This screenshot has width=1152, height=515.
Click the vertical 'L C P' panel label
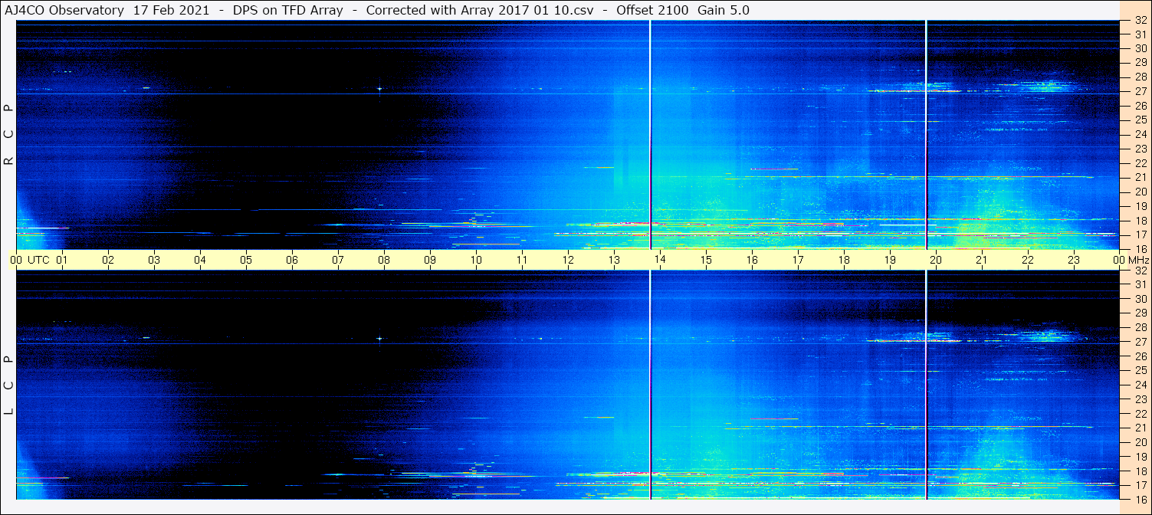point(9,385)
